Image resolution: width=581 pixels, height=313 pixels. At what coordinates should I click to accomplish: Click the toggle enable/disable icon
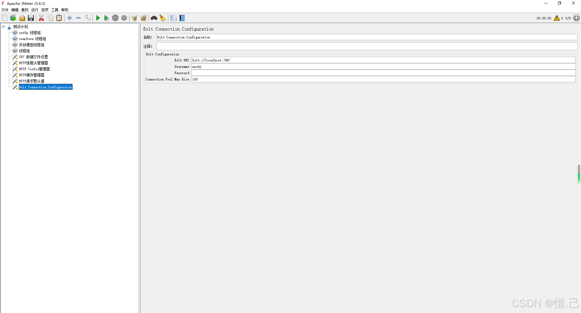point(87,18)
